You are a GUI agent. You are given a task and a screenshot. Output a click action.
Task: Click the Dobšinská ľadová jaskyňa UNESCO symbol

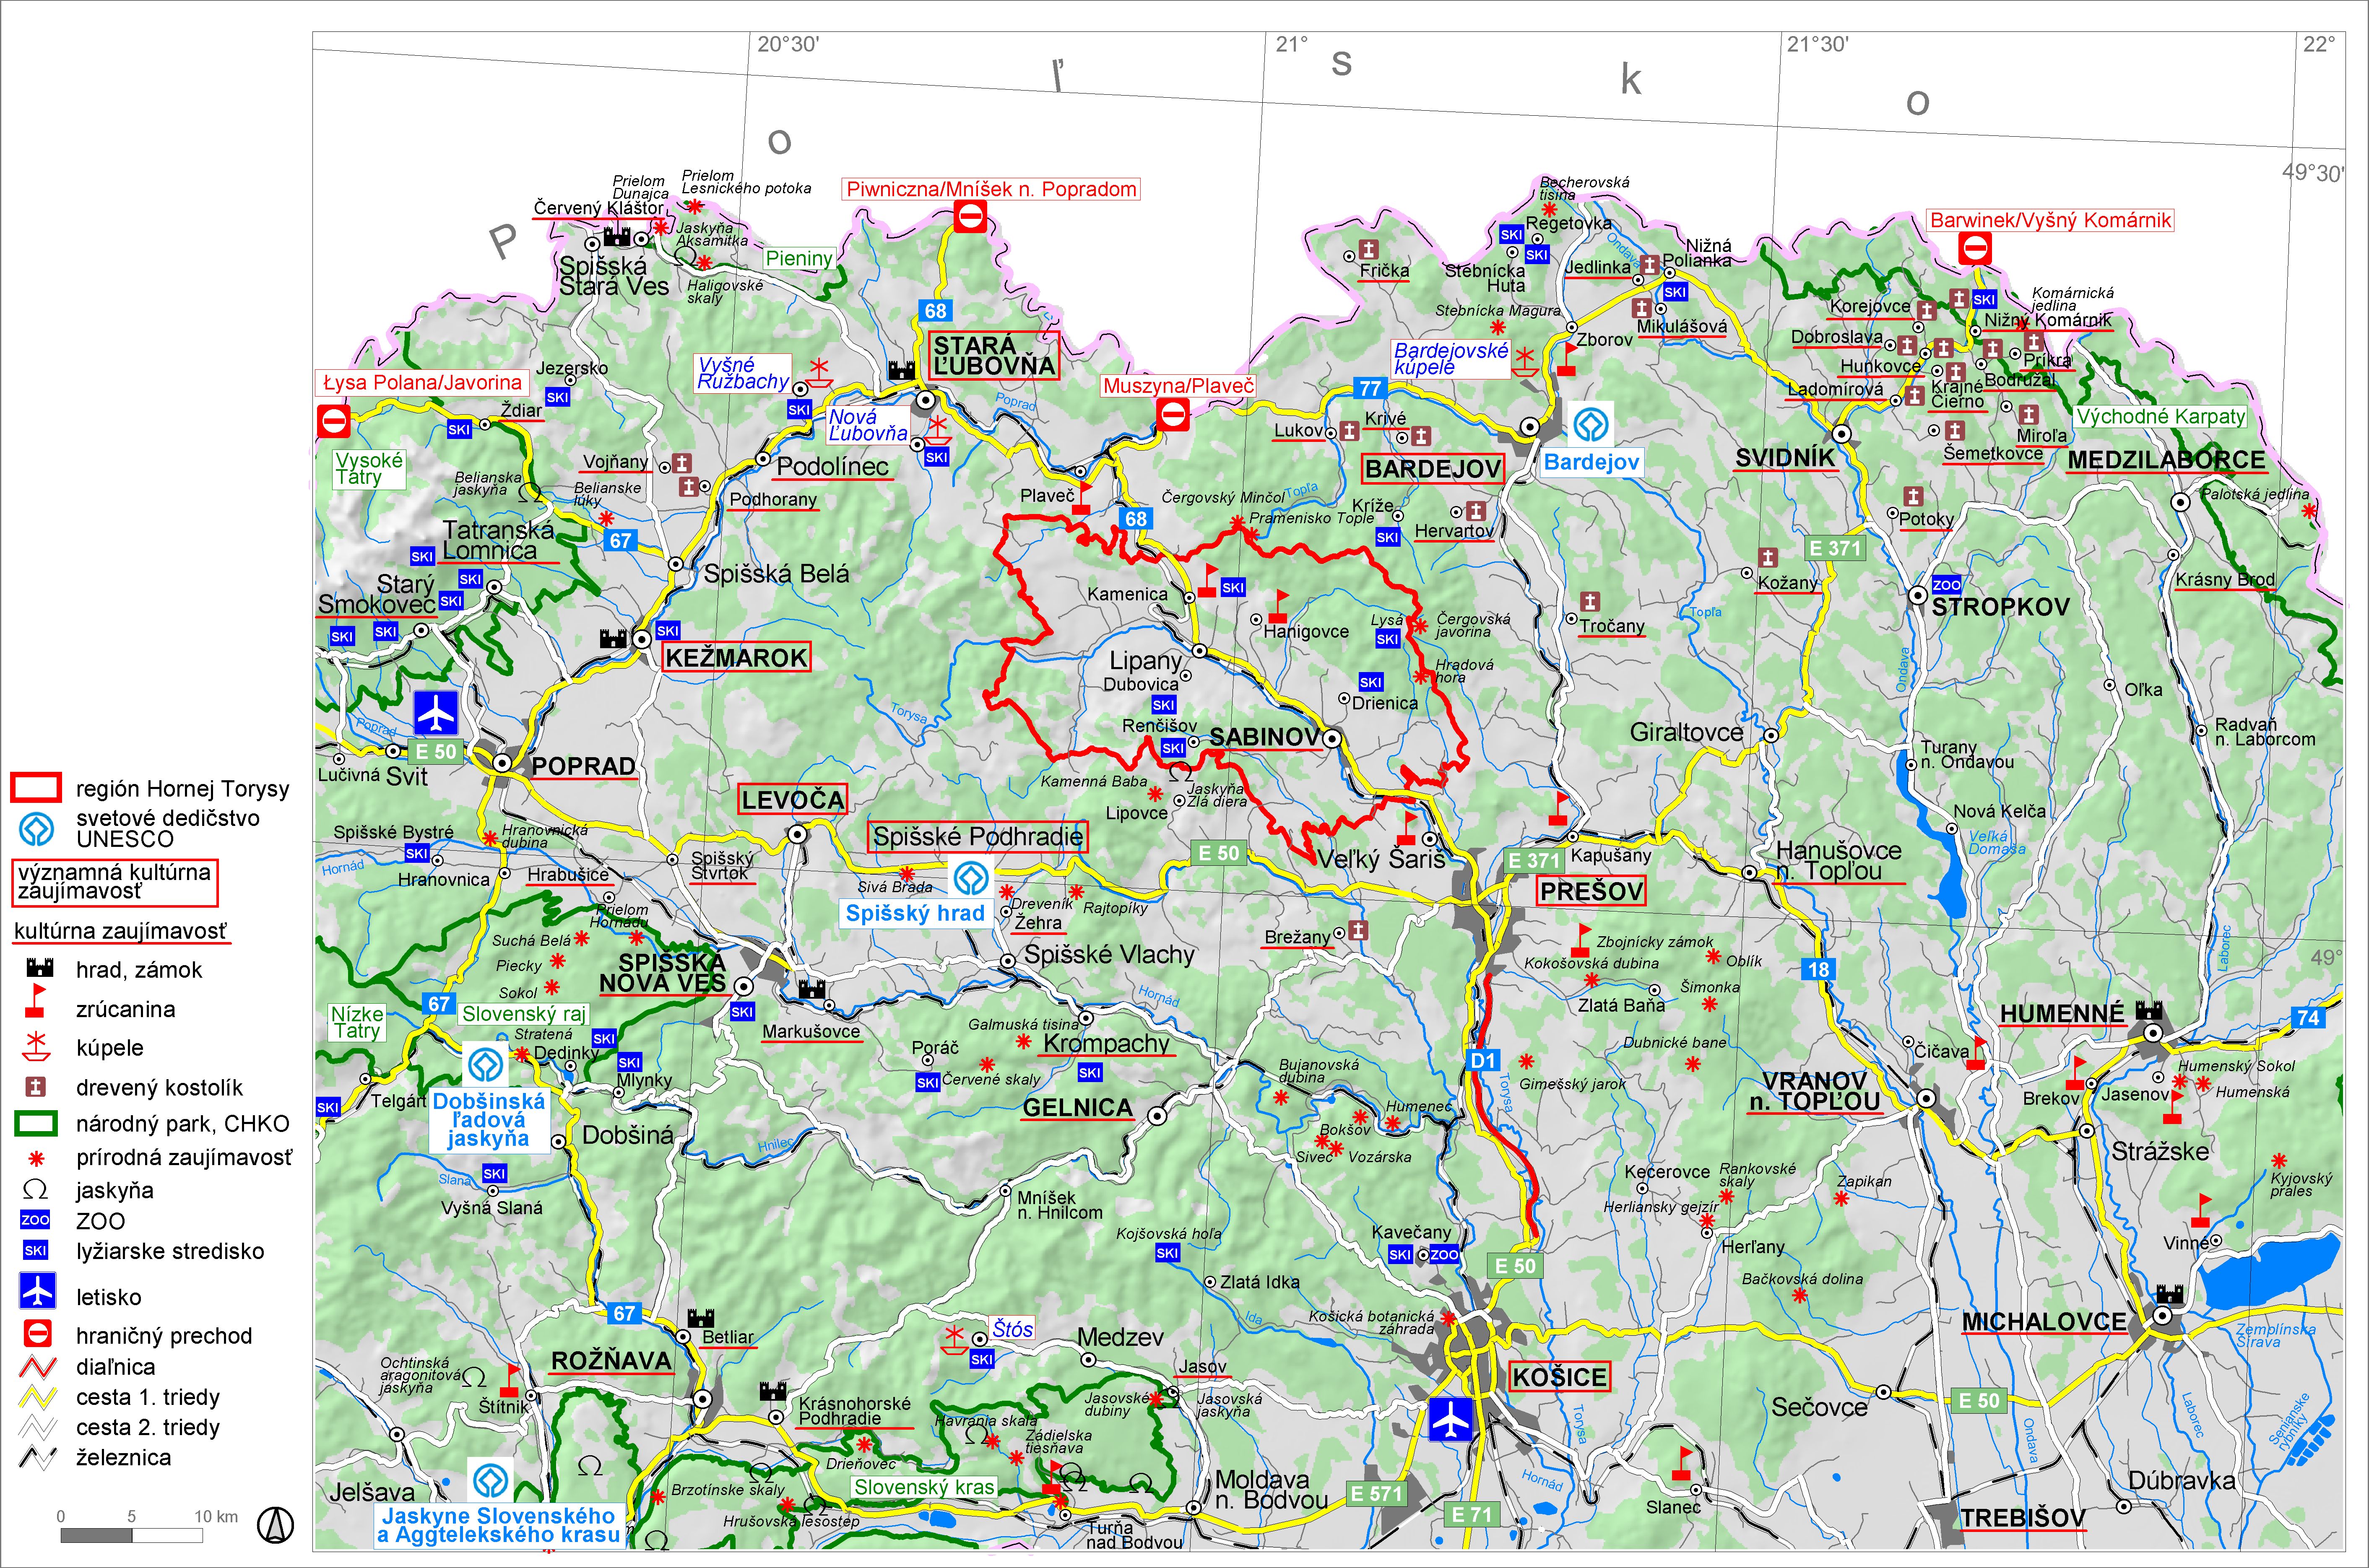tap(487, 1065)
